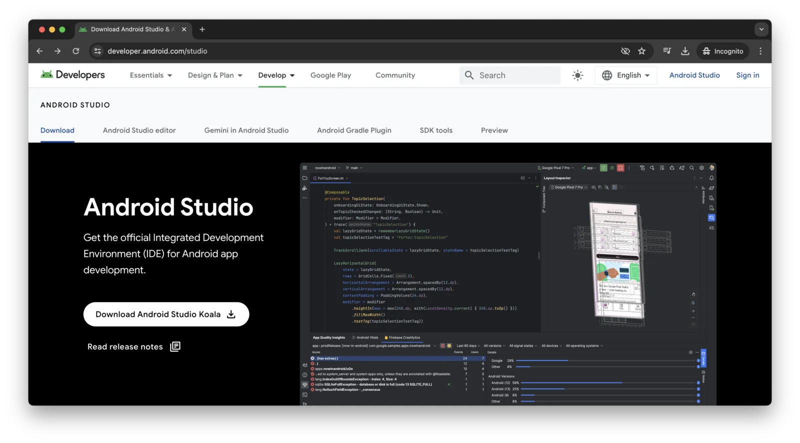Close the Download Android Studio tab
Screen dimensions: 800x443
[x=184, y=29]
